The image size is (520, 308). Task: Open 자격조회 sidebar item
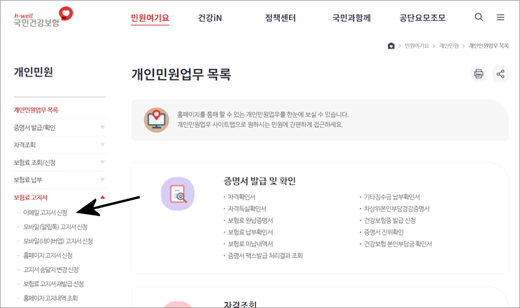coord(25,145)
